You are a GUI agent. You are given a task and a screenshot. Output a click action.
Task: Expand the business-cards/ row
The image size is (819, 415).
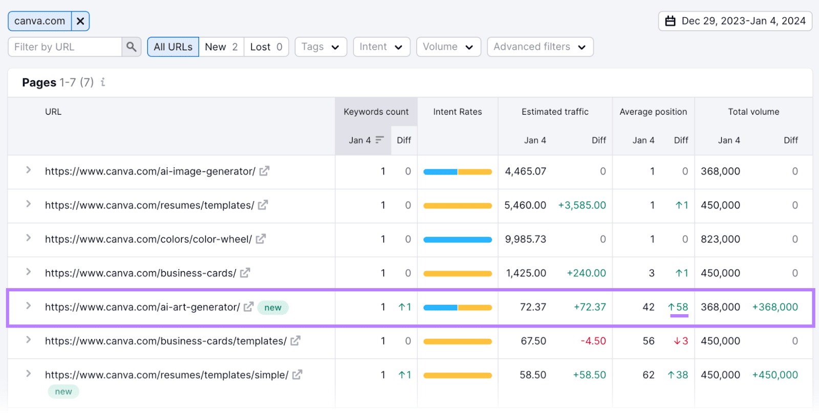(29, 272)
